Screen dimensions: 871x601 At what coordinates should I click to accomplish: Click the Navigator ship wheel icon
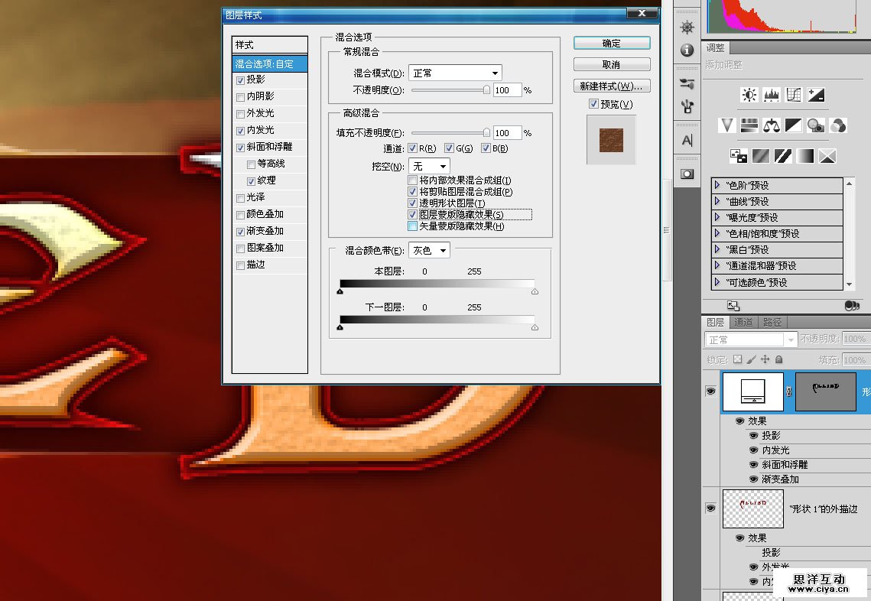pyautogui.click(x=687, y=28)
